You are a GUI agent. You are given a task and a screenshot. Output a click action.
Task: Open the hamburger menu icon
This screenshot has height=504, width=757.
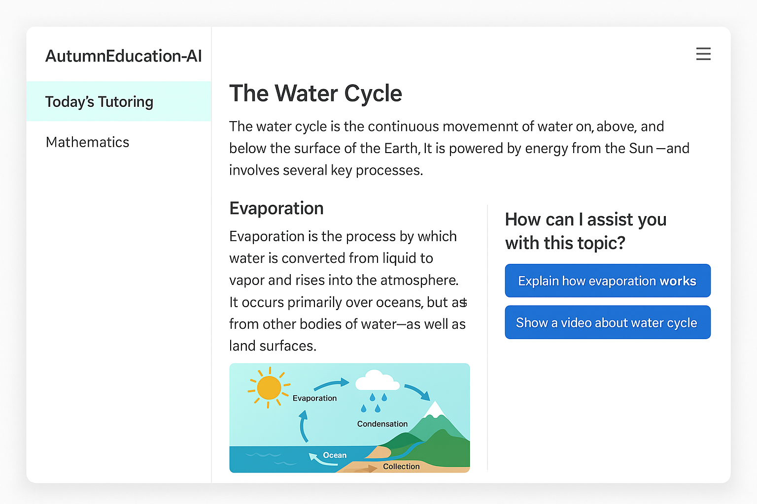[x=703, y=54]
